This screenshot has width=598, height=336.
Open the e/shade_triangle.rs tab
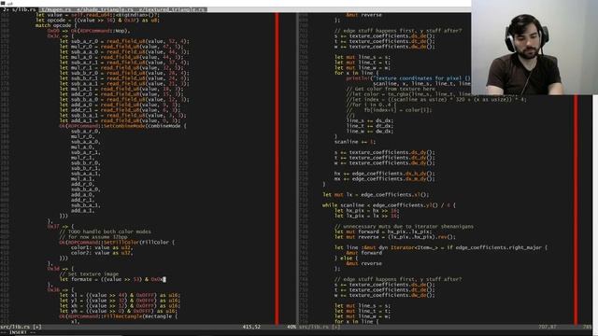pyautogui.click(x=105, y=9)
